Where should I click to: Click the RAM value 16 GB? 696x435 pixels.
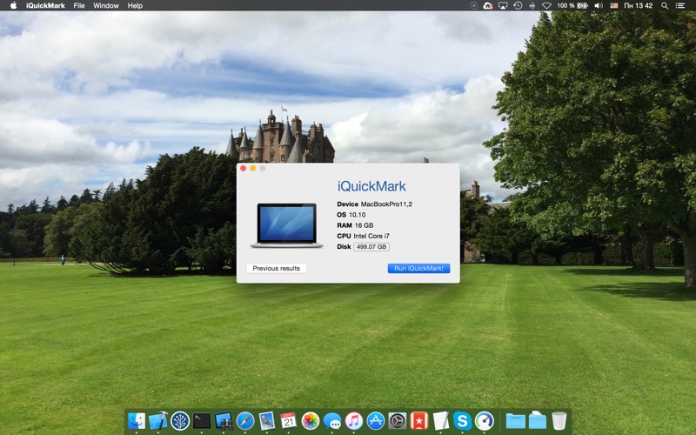(364, 225)
